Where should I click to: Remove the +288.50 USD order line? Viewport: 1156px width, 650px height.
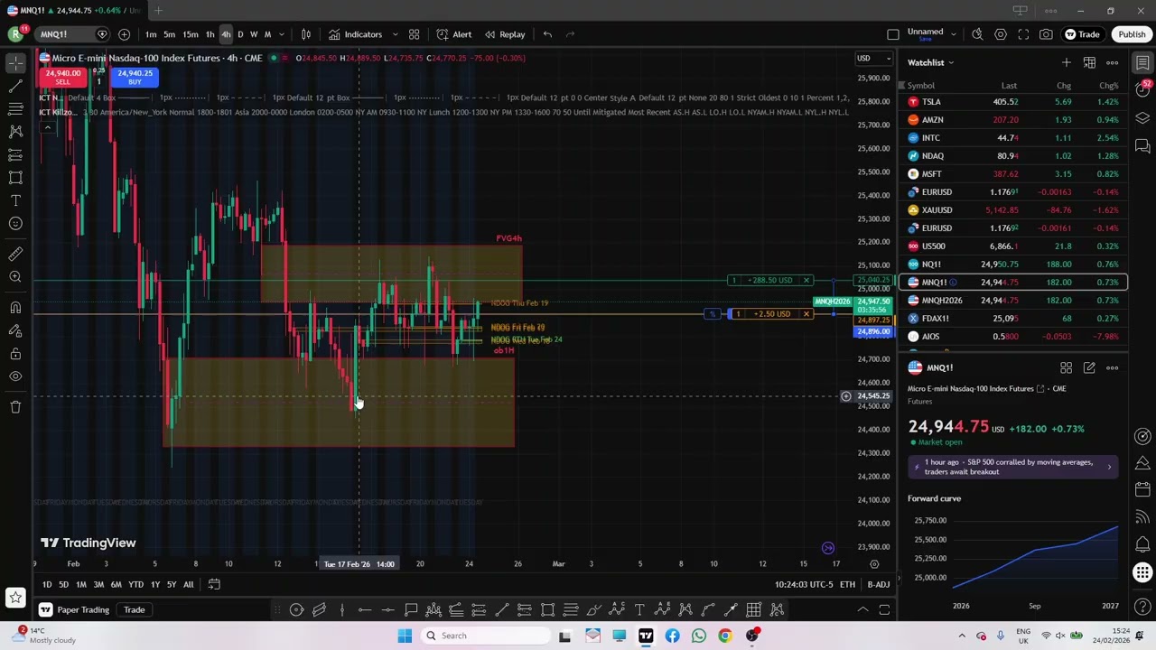[x=806, y=281]
